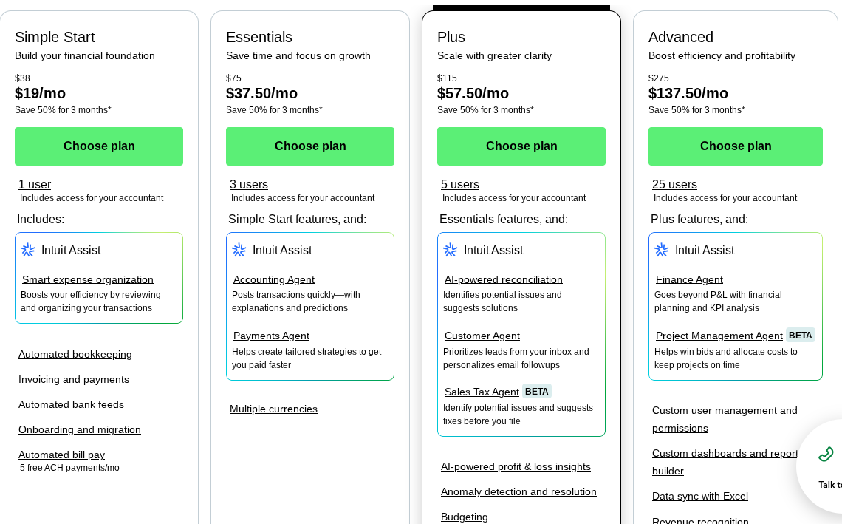
Task: Click the Intuit Assist sparkle icon in Plus
Action: pos(451,250)
